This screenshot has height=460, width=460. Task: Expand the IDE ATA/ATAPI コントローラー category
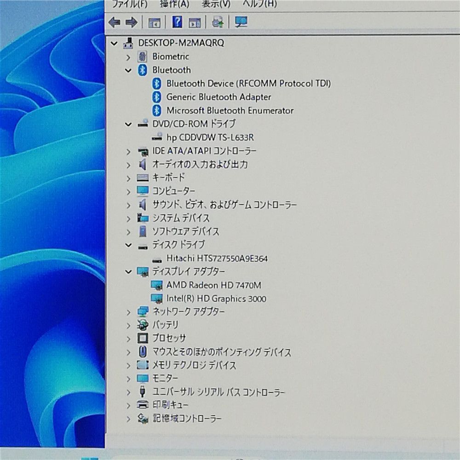(x=128, y=152)
